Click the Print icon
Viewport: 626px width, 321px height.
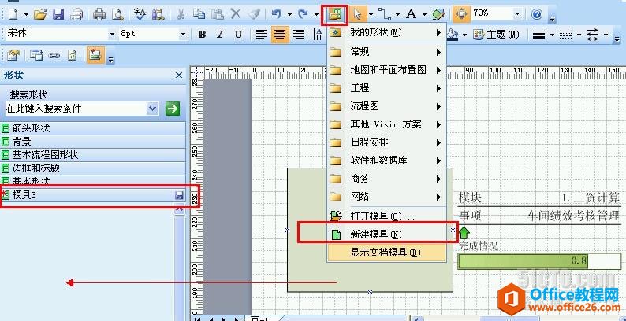tap(99, 15)
